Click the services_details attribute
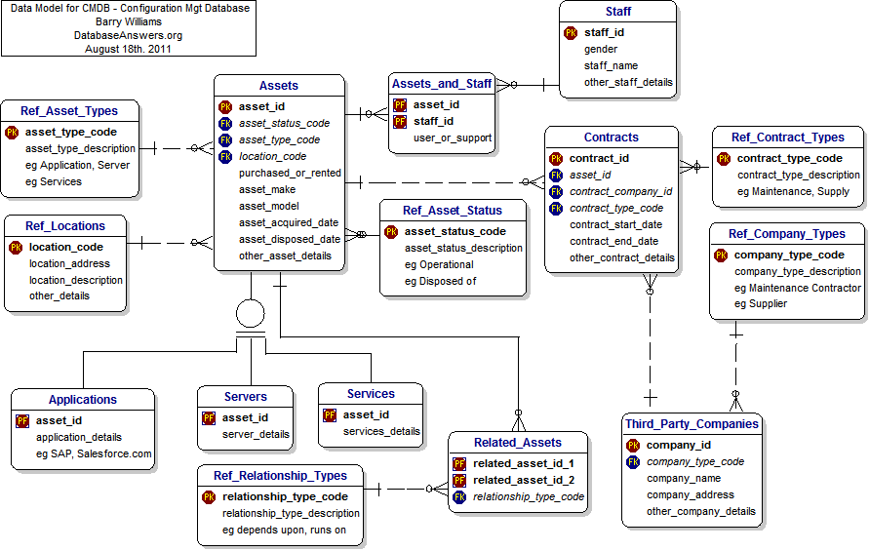The image size is (870, 551). (x=381, y=431)
